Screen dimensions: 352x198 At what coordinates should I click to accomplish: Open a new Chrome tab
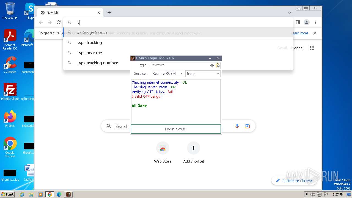(x=109, y=13)
